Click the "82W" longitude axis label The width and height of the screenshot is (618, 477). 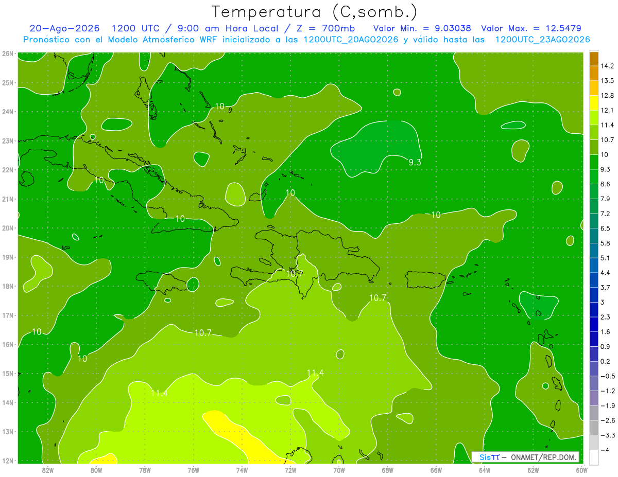[x=47, y=470]
